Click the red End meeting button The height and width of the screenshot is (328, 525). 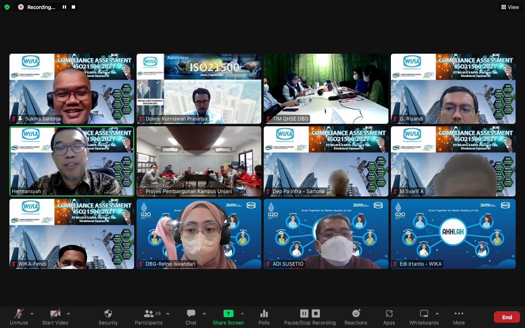(507, 317)
